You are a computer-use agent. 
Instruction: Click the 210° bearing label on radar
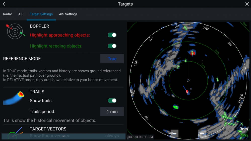tap(151, 39)
